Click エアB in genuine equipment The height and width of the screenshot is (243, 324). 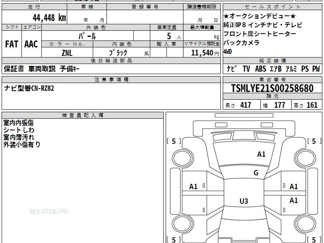coord(276,69)
